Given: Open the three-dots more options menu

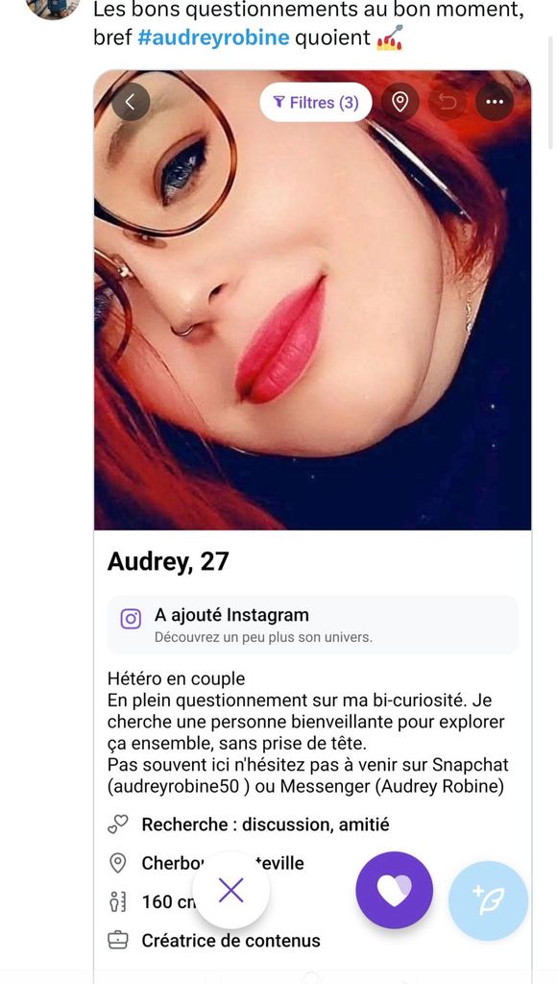Looking at the screenshot, I should click(x=495, y=102).
